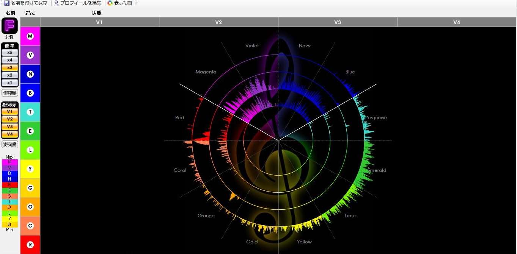517x254 pixels.
Task: Click the red R swatch in Max-Min legend
Action: click(x=9, y=185)
